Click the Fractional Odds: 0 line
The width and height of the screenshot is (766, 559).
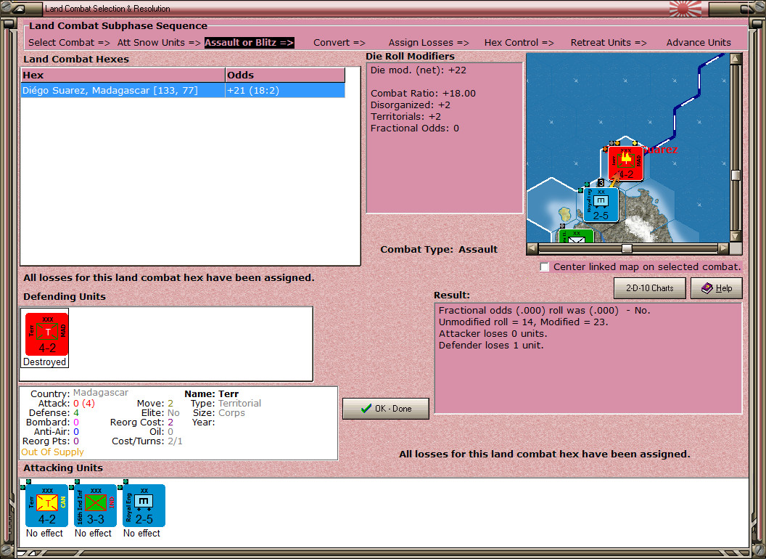(x=415, y=128)
